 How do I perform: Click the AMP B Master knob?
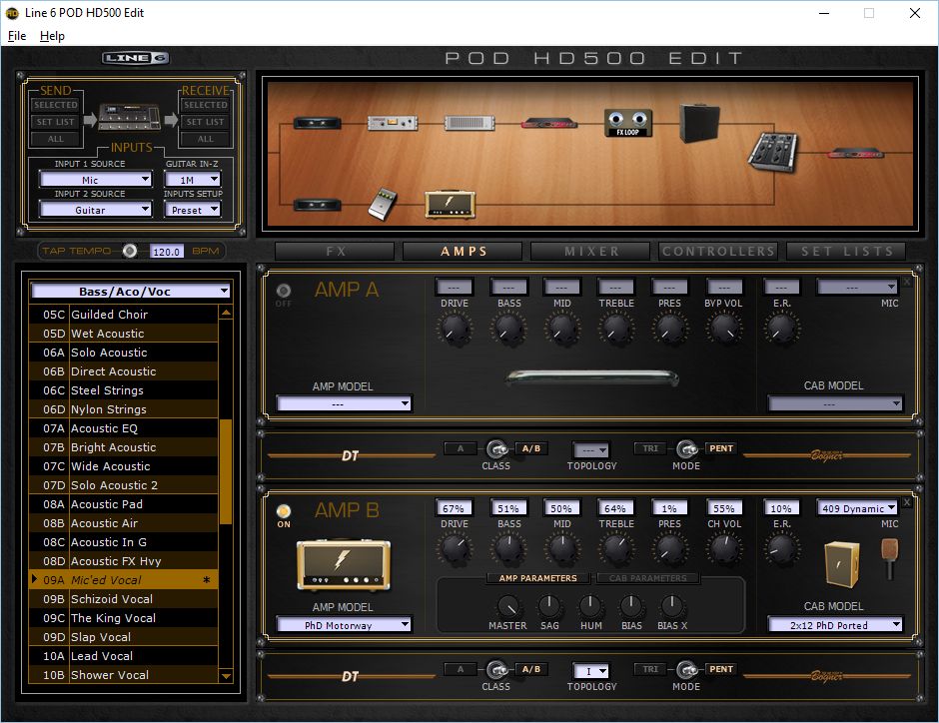pos(507,606)
